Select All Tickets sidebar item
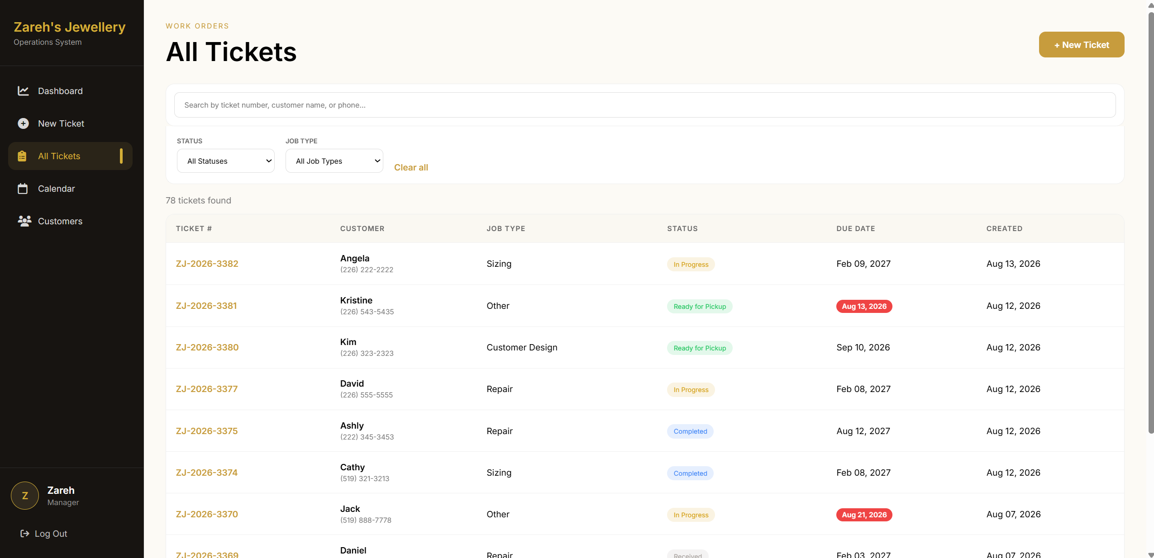 point(70,156)
